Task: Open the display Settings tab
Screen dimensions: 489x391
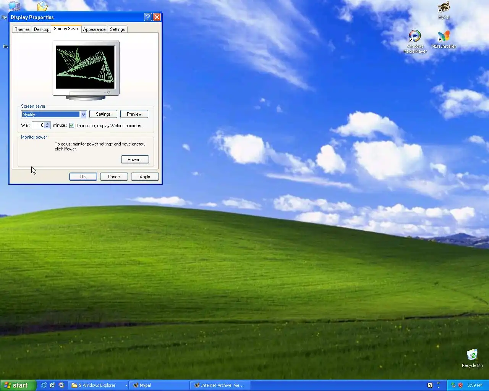Action: pos(117,29)
